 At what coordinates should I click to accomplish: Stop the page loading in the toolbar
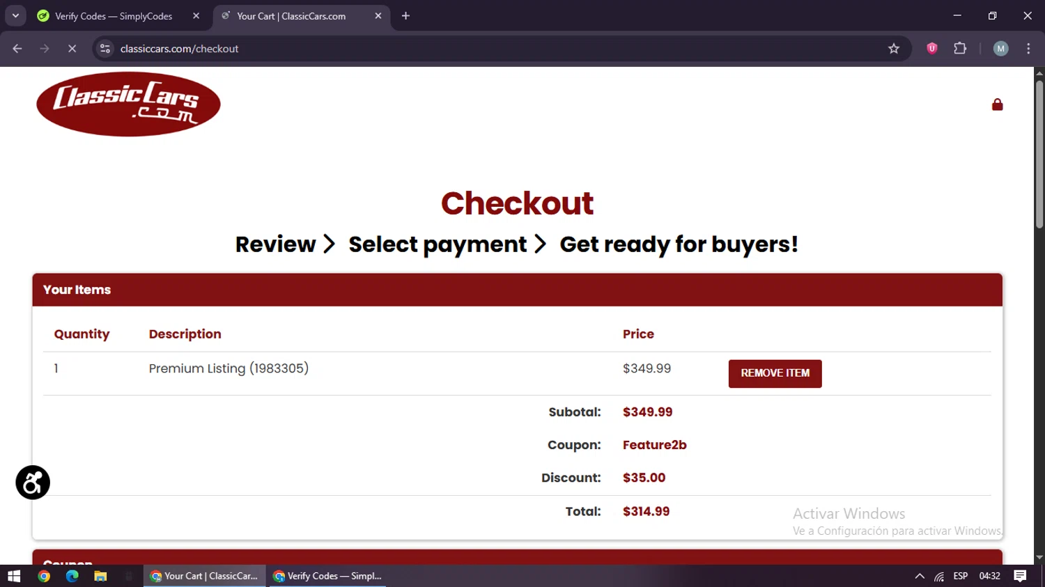[x=72, y=49]
